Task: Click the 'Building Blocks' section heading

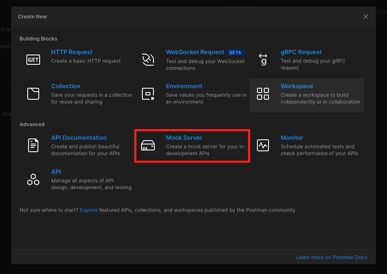Action: pyautogui.click(x=38, y=39)
